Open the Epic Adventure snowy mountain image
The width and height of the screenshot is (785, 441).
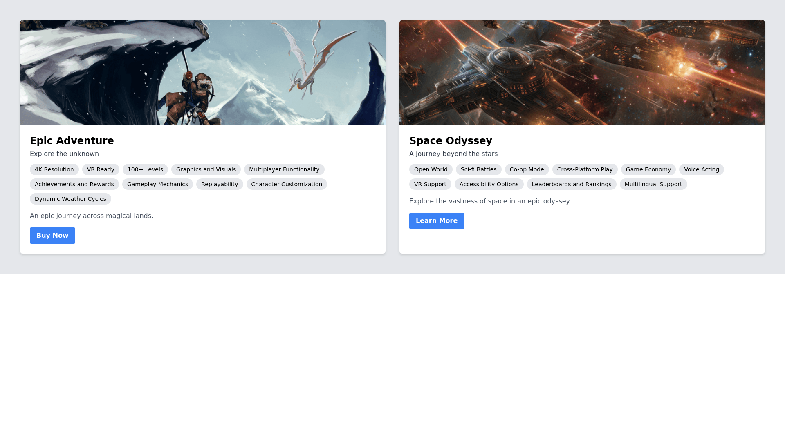pos(202,72)
